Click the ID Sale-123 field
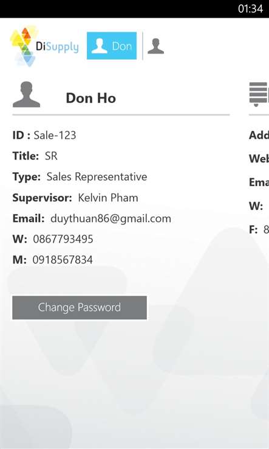 coord(44,135)
